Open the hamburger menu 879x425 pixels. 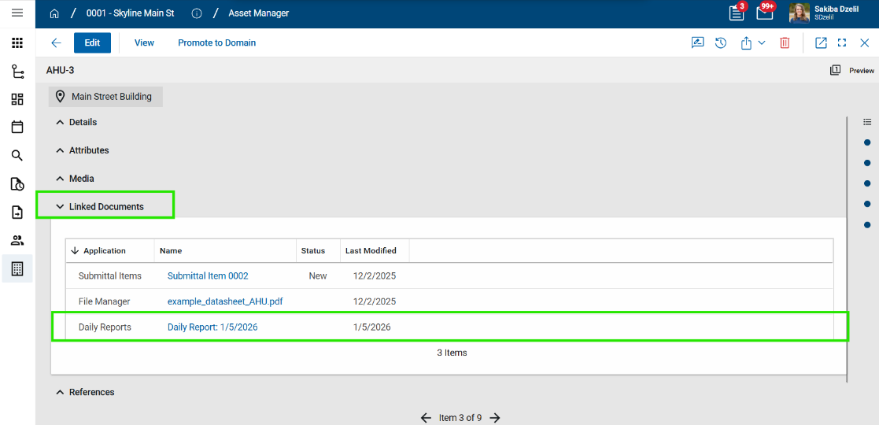17,13
